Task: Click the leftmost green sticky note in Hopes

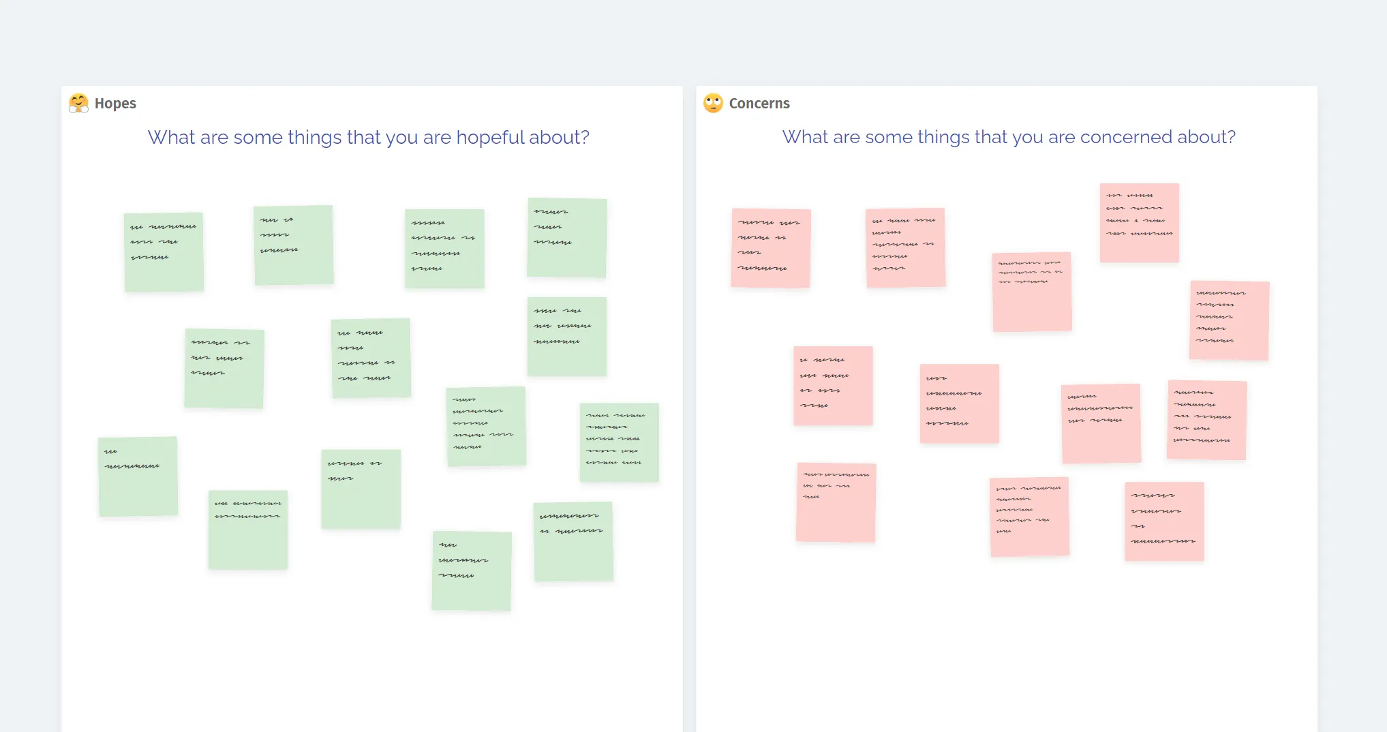Action: tap(138, 476)
